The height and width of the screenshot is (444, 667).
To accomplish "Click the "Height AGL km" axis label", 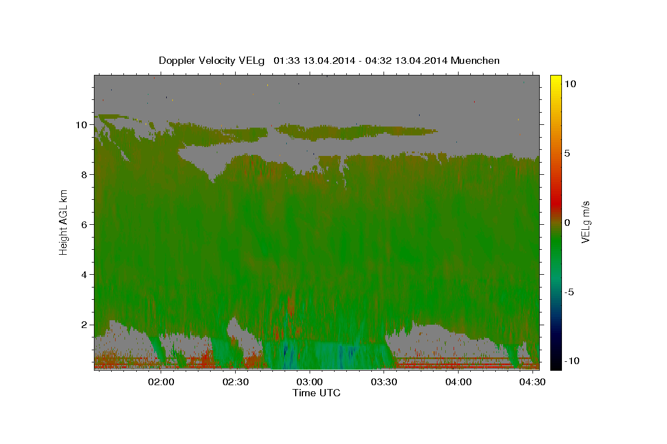I will pyautogui.click(x=63, y=222).
